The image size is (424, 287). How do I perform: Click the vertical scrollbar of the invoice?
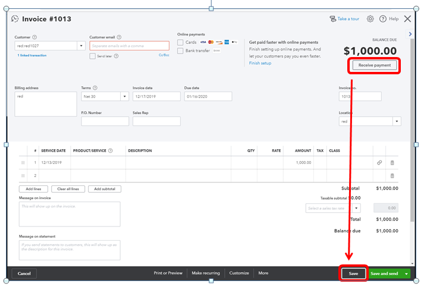[x=412, y=130]
